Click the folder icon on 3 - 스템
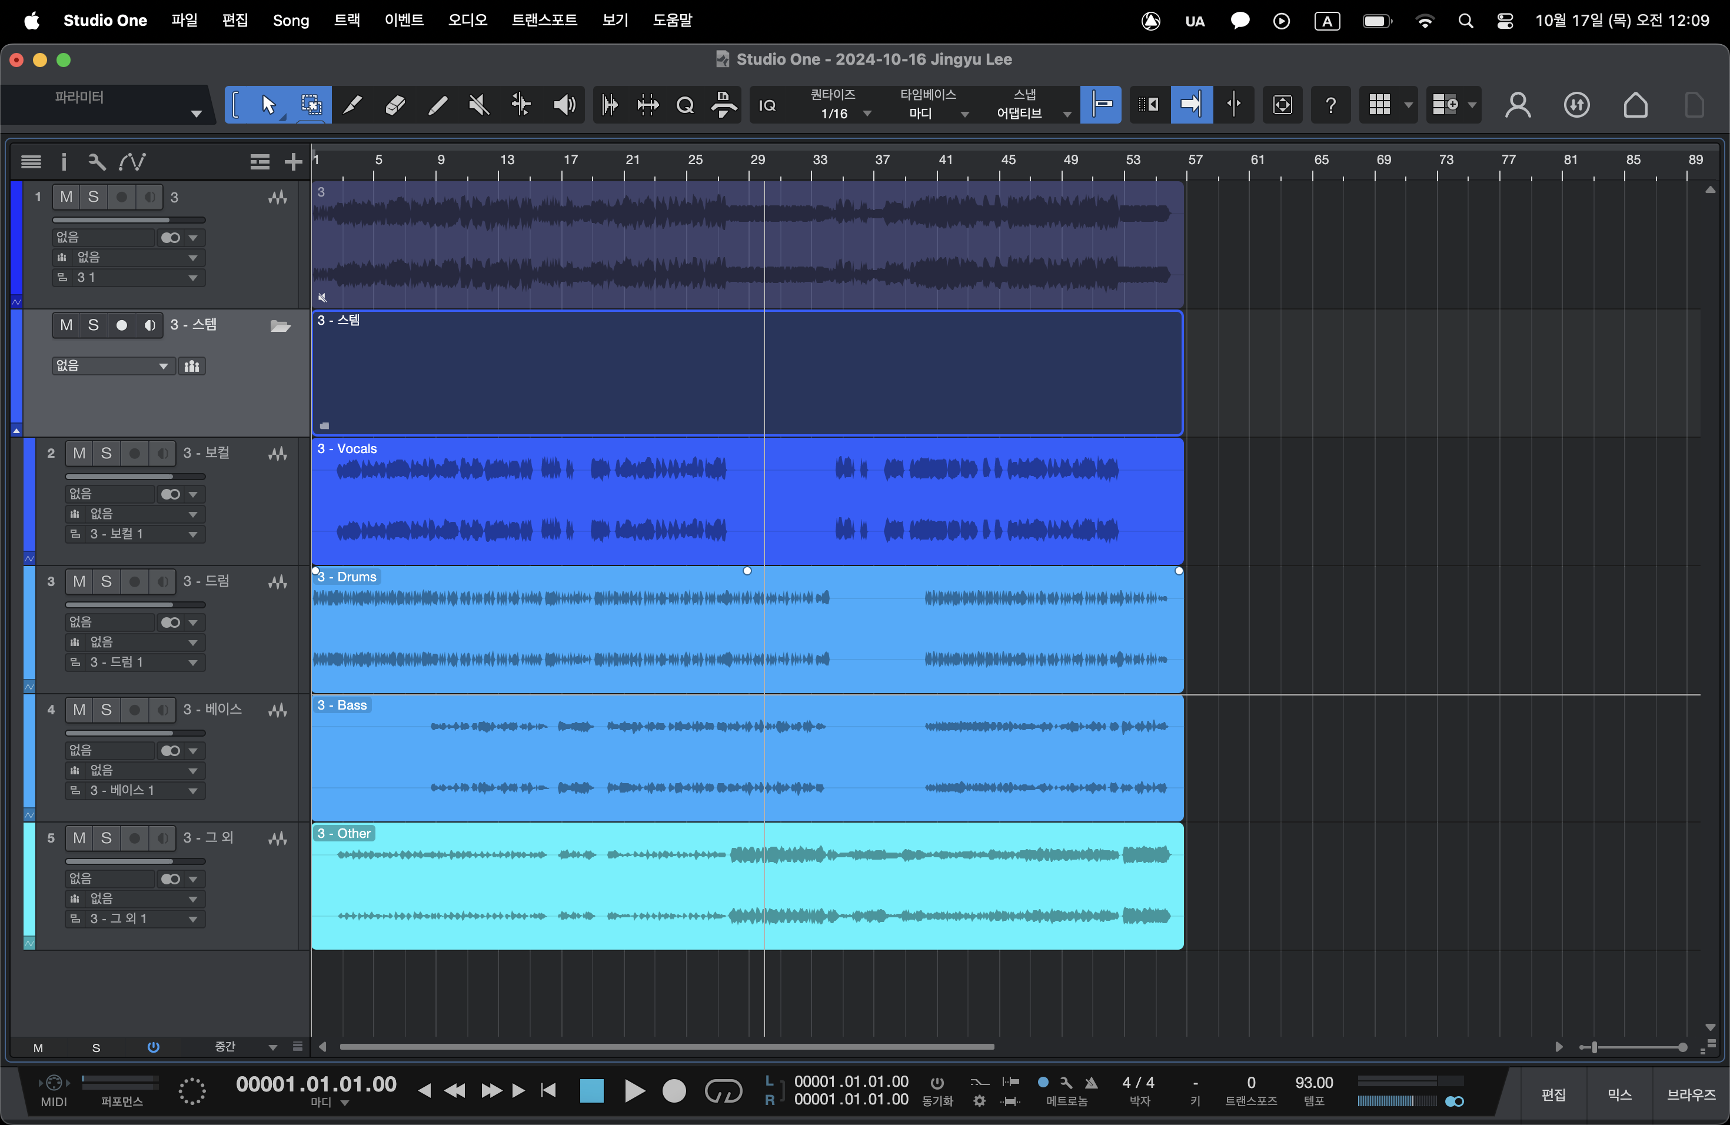 tap(281, 325)
